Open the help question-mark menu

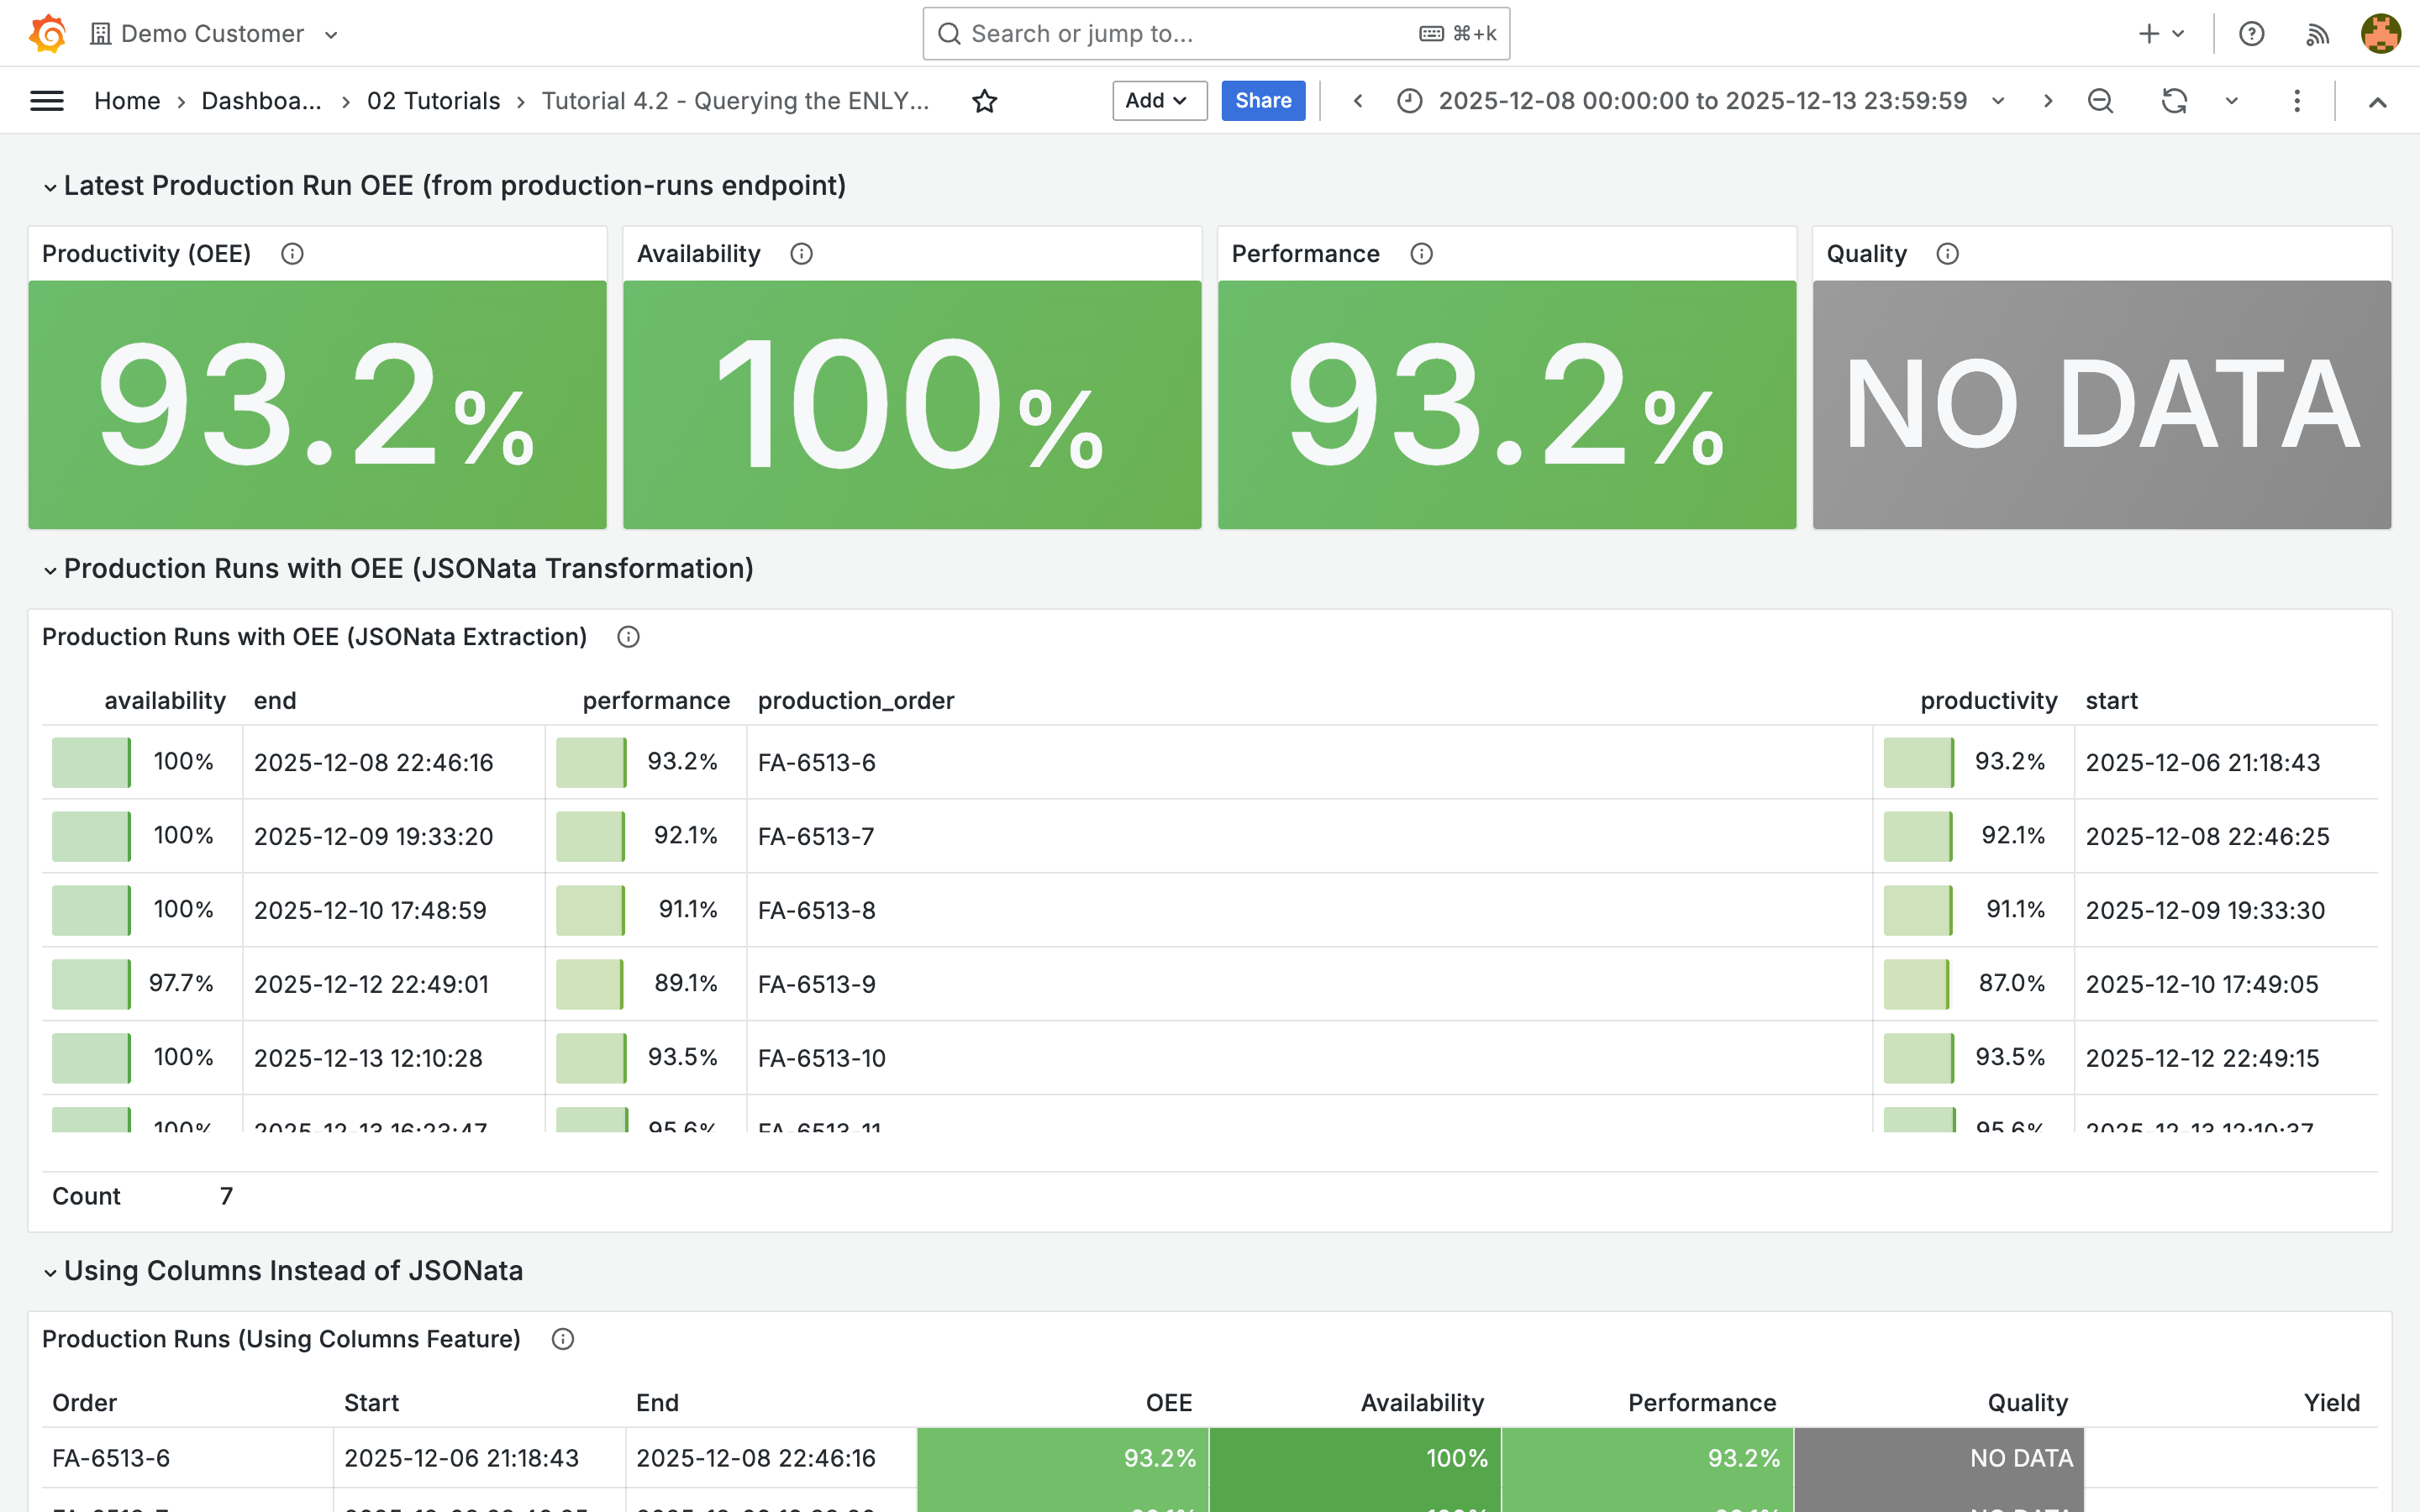click(2251, 34)
